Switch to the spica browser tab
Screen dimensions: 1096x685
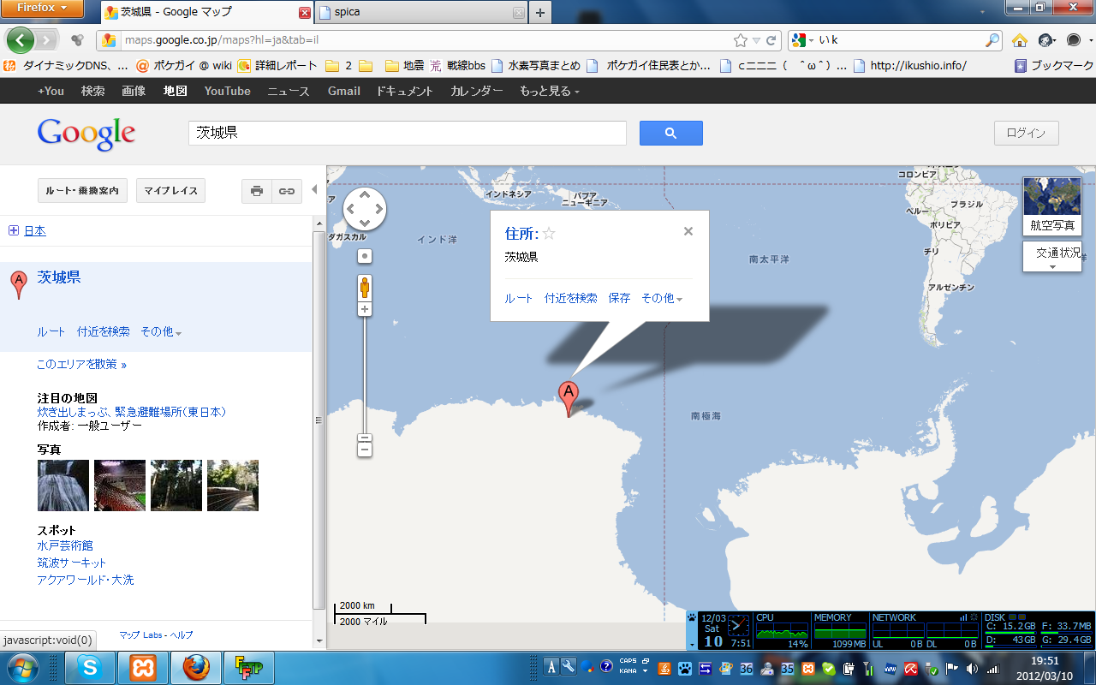[x=420, y=13]
